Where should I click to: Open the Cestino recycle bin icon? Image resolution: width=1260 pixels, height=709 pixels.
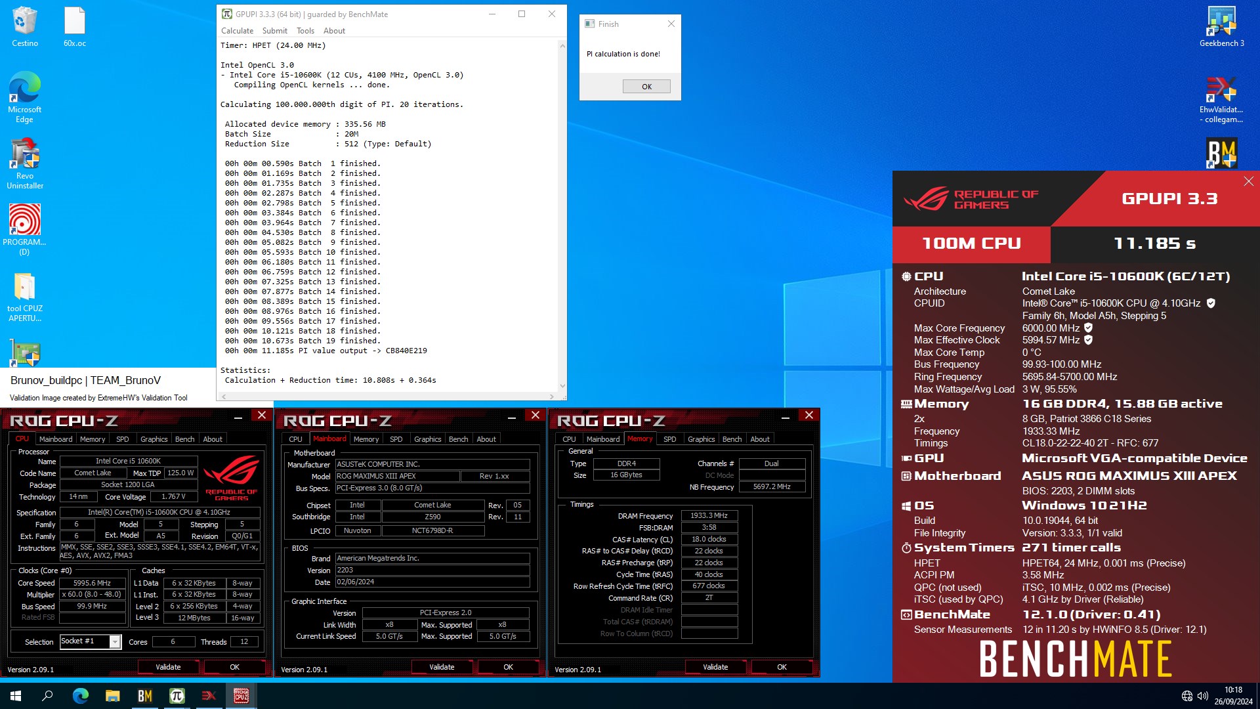point(25,26)
